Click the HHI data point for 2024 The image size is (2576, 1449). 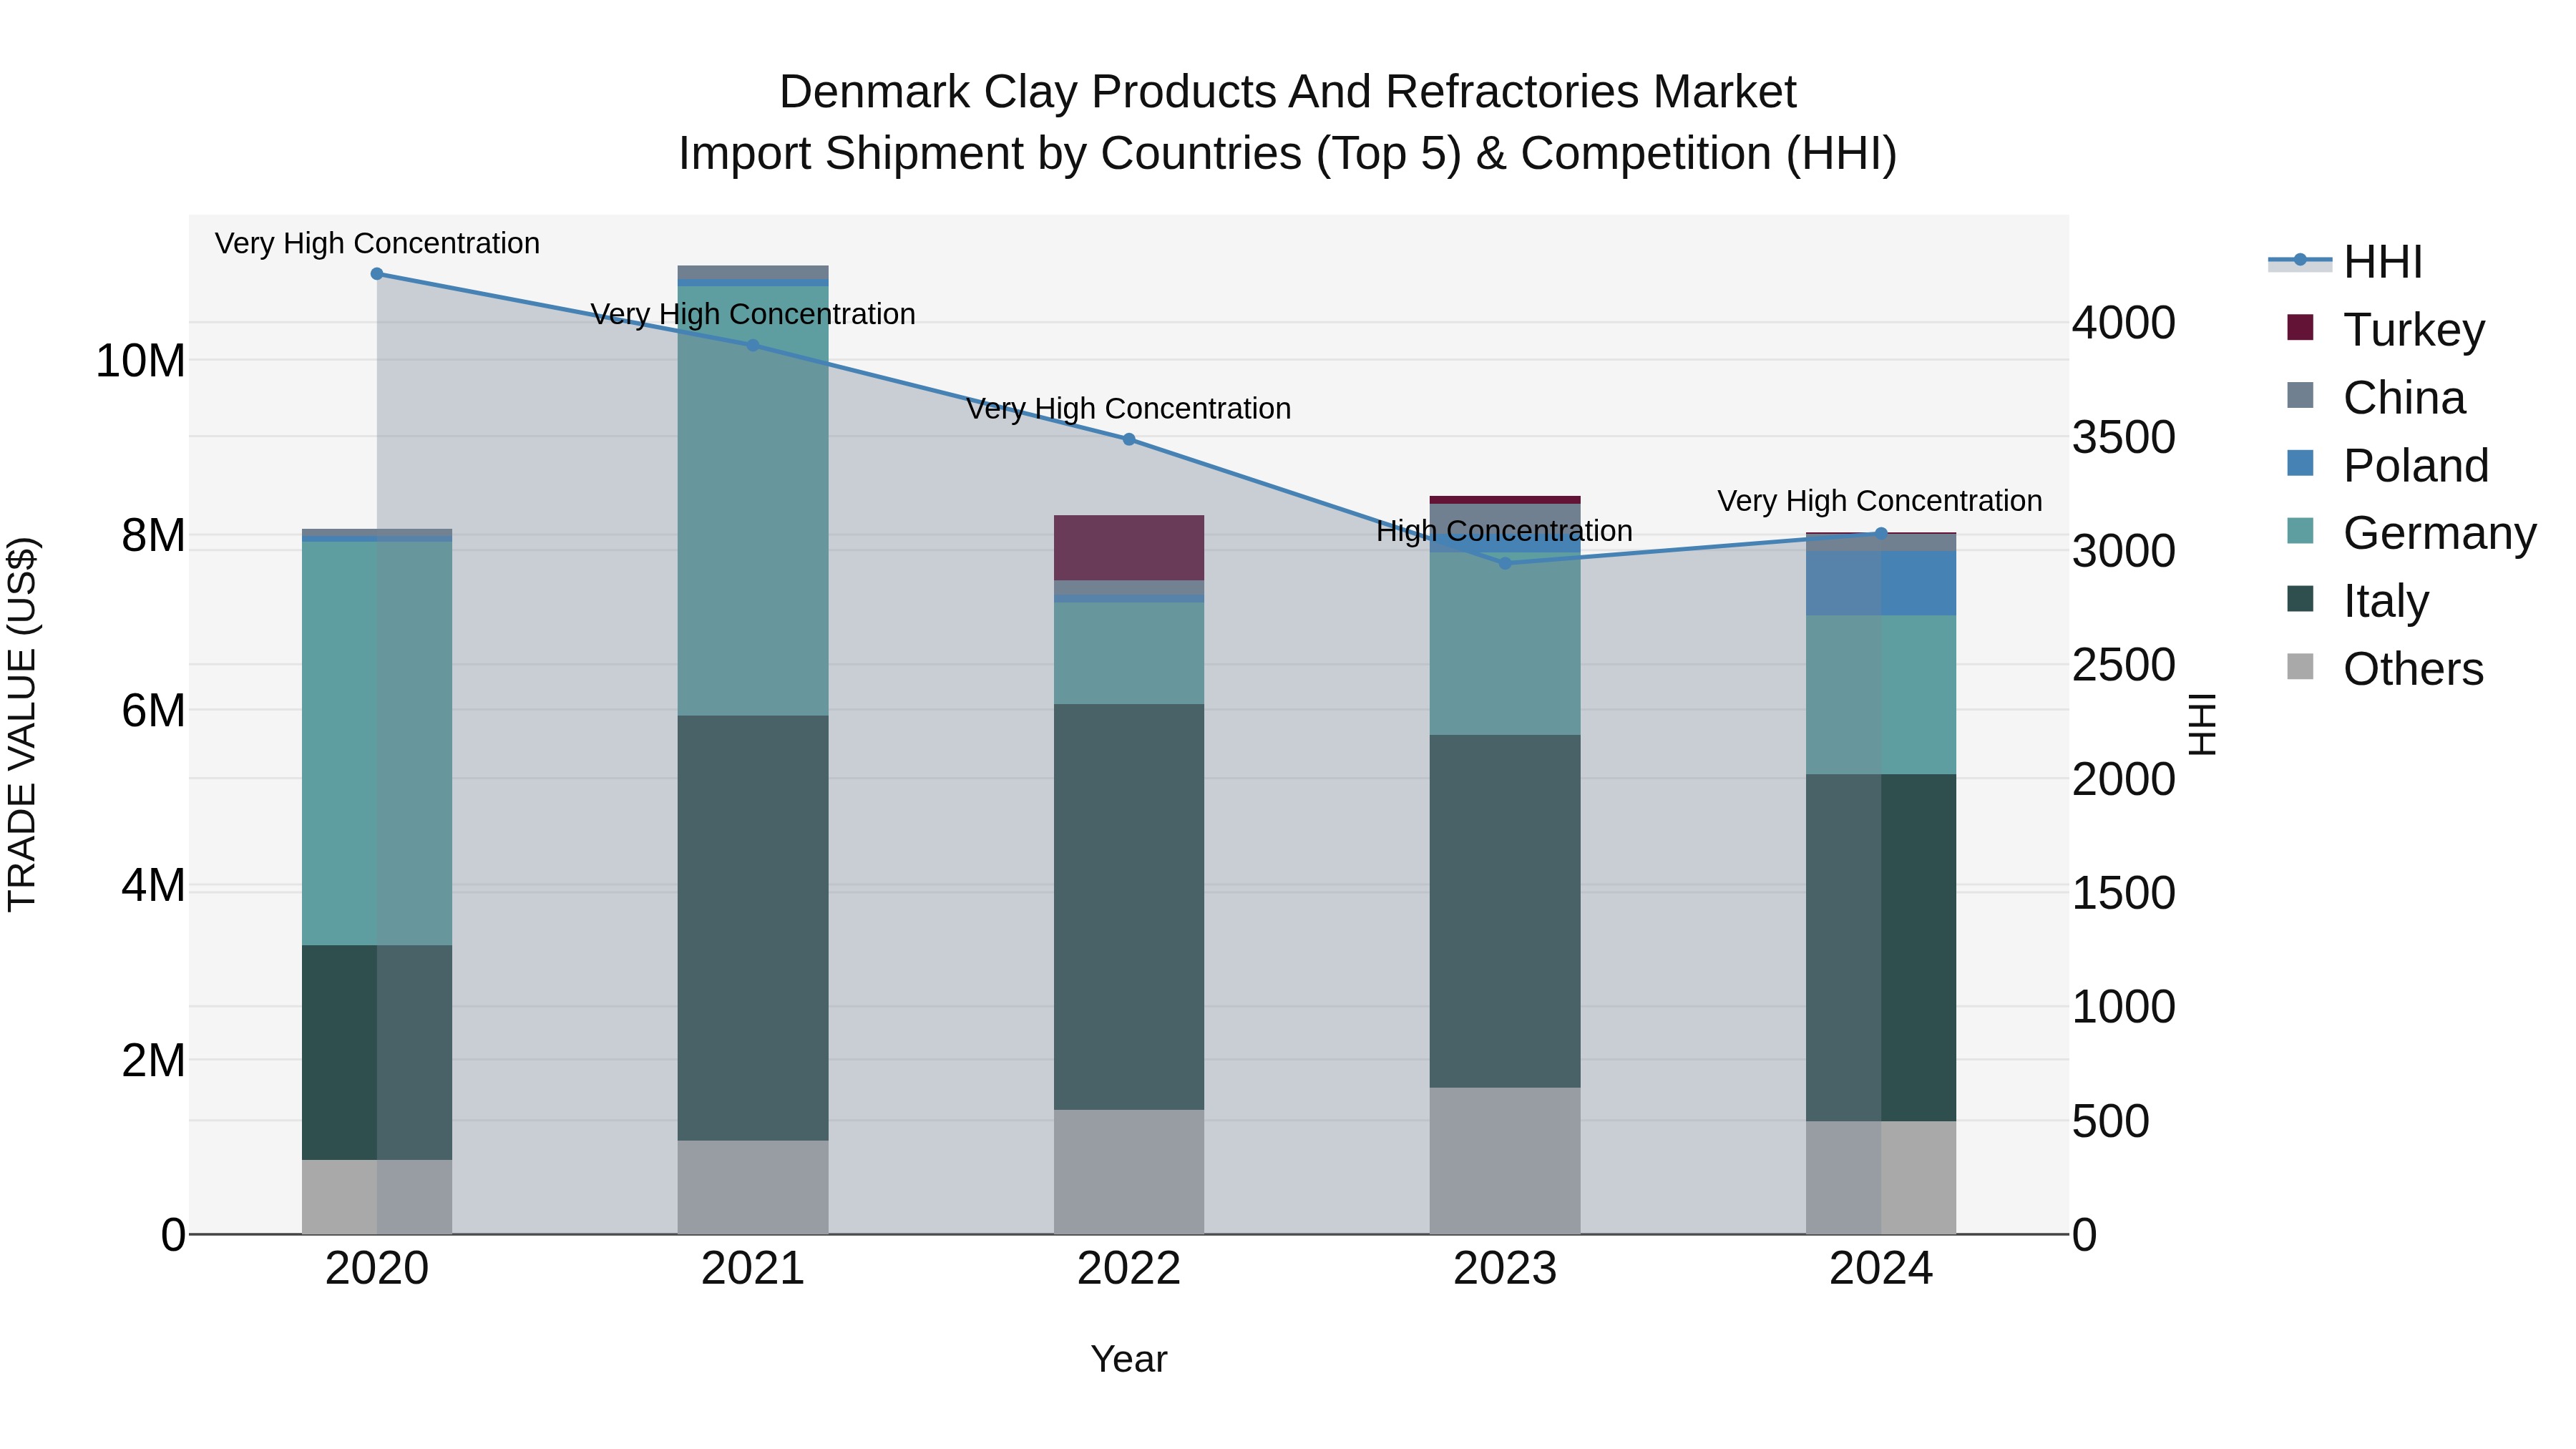[1881, 534]
